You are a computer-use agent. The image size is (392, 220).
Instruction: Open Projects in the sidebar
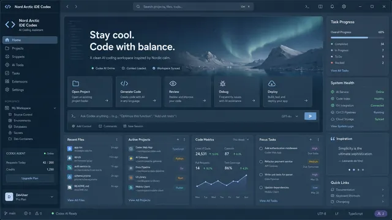coord(30,48)
